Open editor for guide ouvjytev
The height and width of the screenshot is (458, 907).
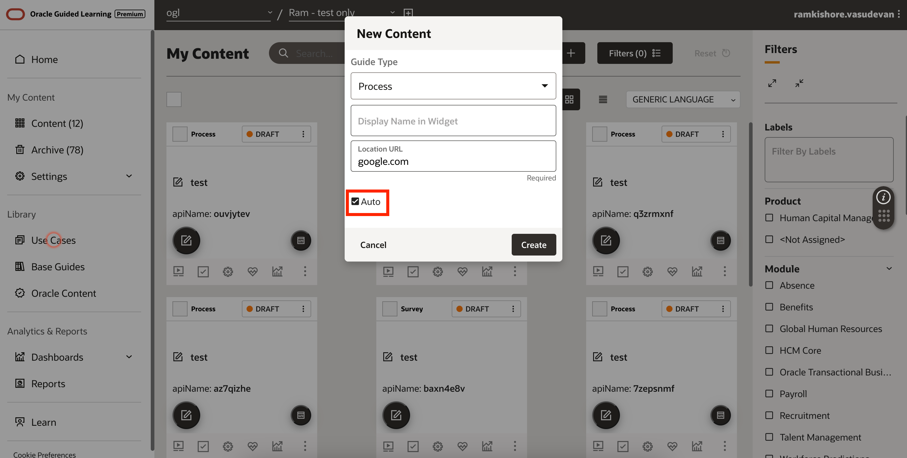[186, 240]
